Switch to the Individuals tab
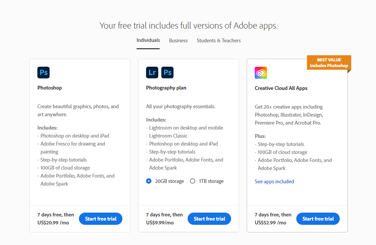The height and width of the screenshot is (245, 376). coord(148,40)
